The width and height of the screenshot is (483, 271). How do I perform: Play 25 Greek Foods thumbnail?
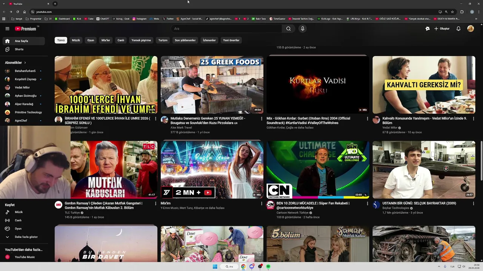pyautogui.click(x=212, y=85)
